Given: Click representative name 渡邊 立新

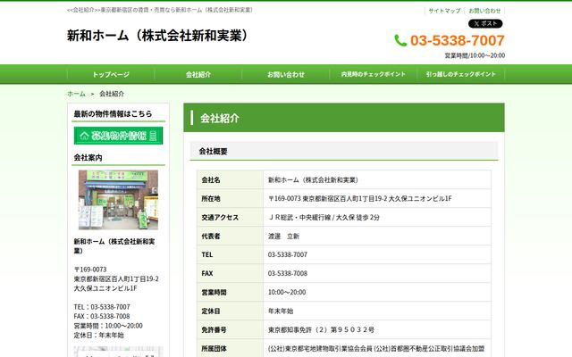Looking at the screenshot, I should coord(283,236).
